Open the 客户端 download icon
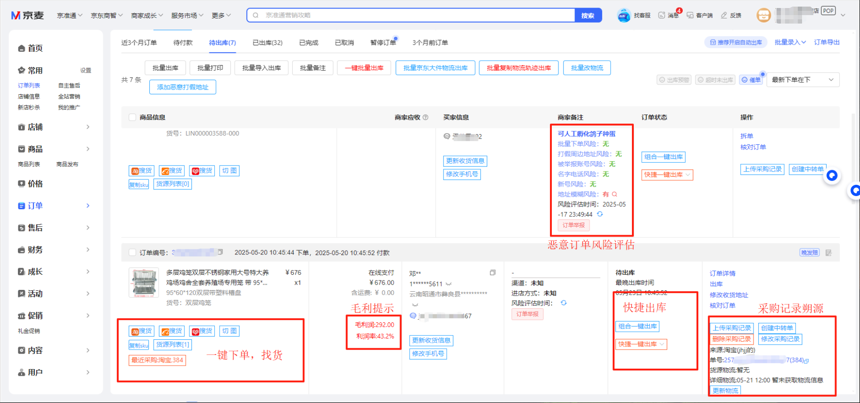This screenshot has width=860, height=403. pyautogui.click(x=690, y=15)
